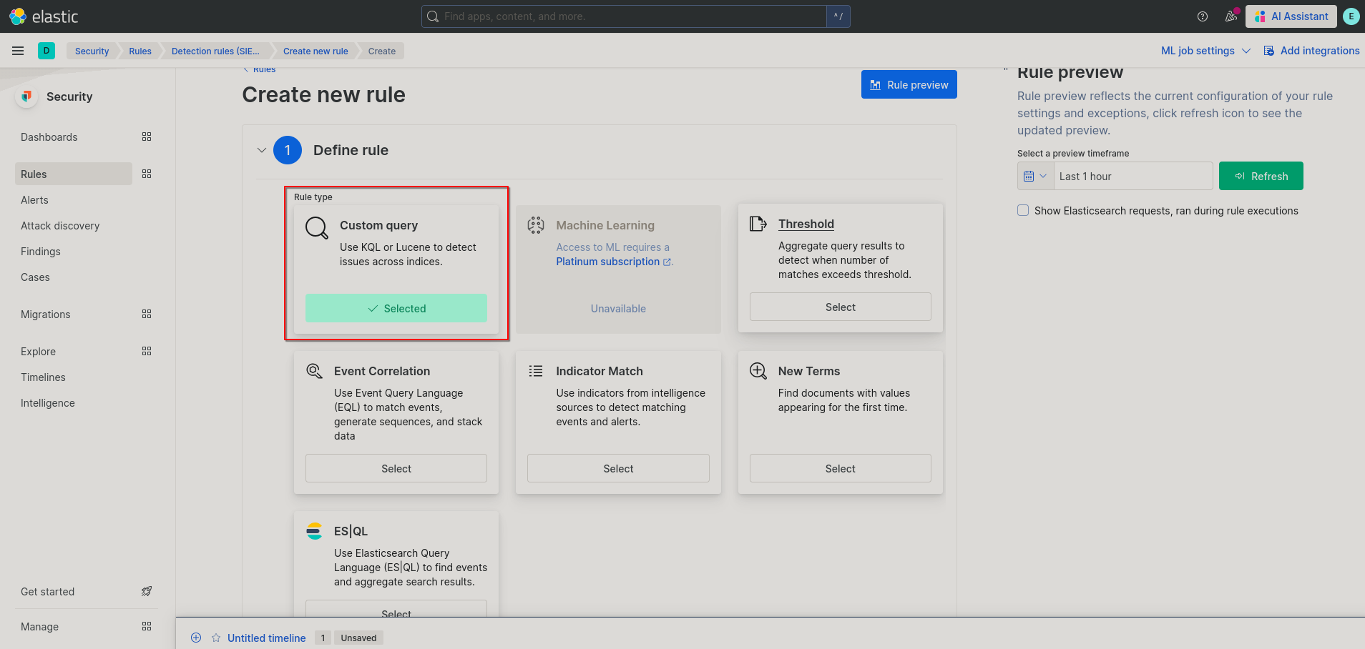Viewport: 1365px width, 649px height.
Task: Click the Elastic logo
Action: (x=44, y=16)
